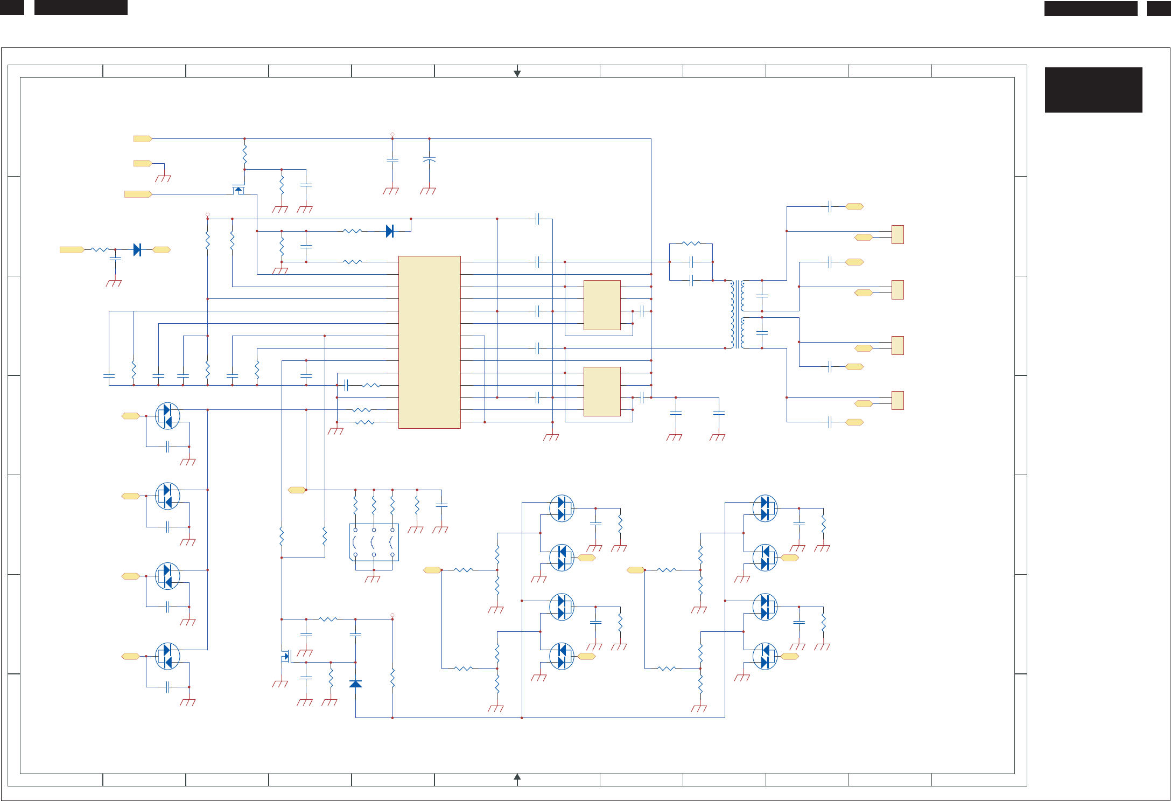Screen dimensions: 1171x801
Task: Click the lower small IC block
Action: (602, 392)
